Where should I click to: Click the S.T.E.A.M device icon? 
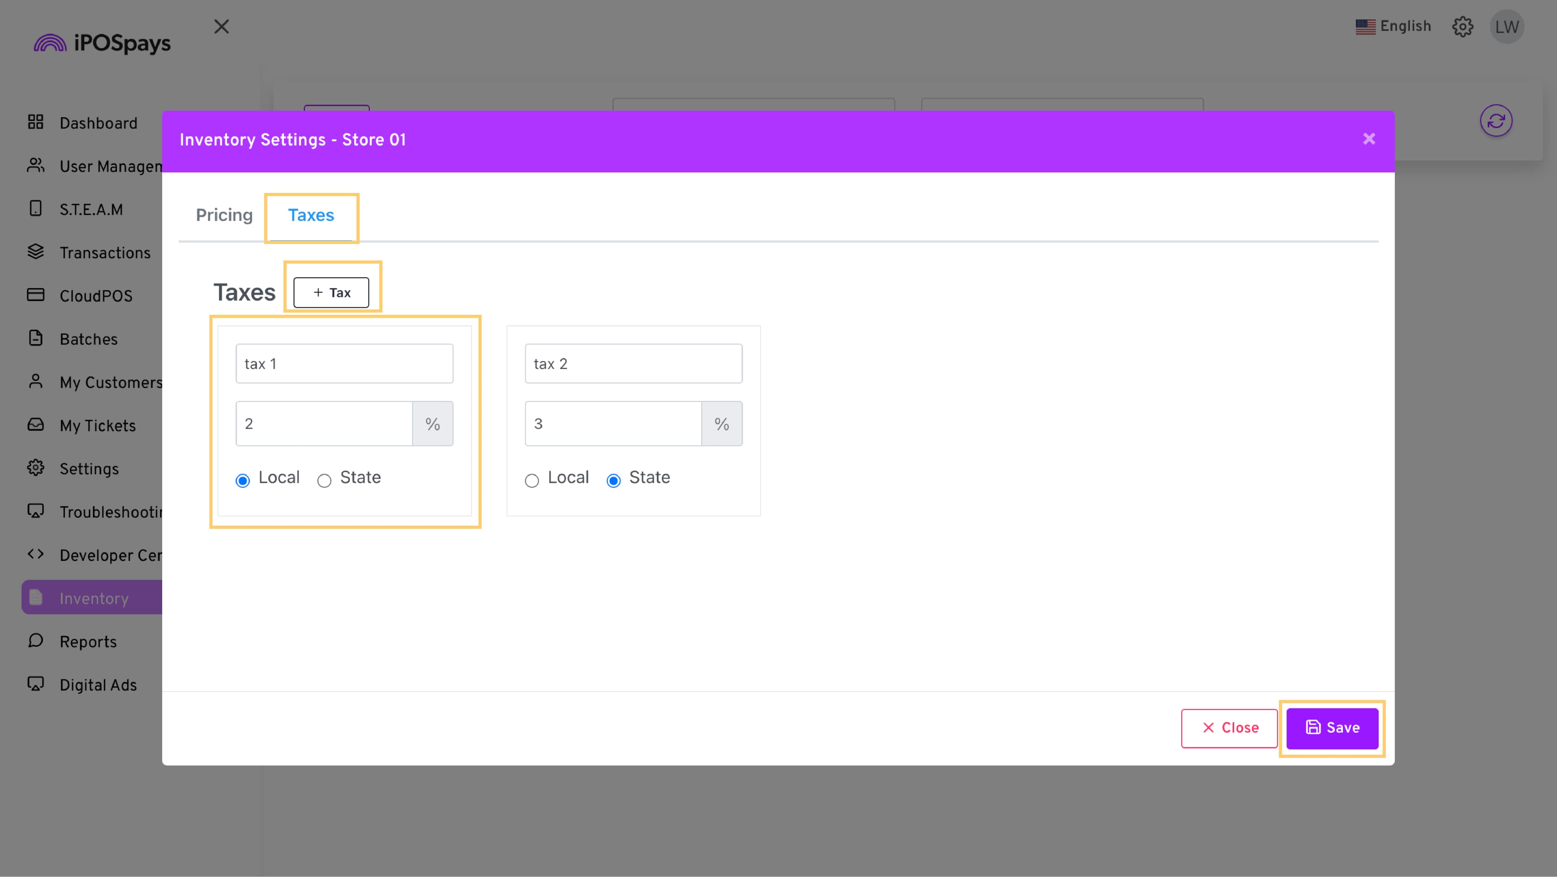tap(36, 208)
